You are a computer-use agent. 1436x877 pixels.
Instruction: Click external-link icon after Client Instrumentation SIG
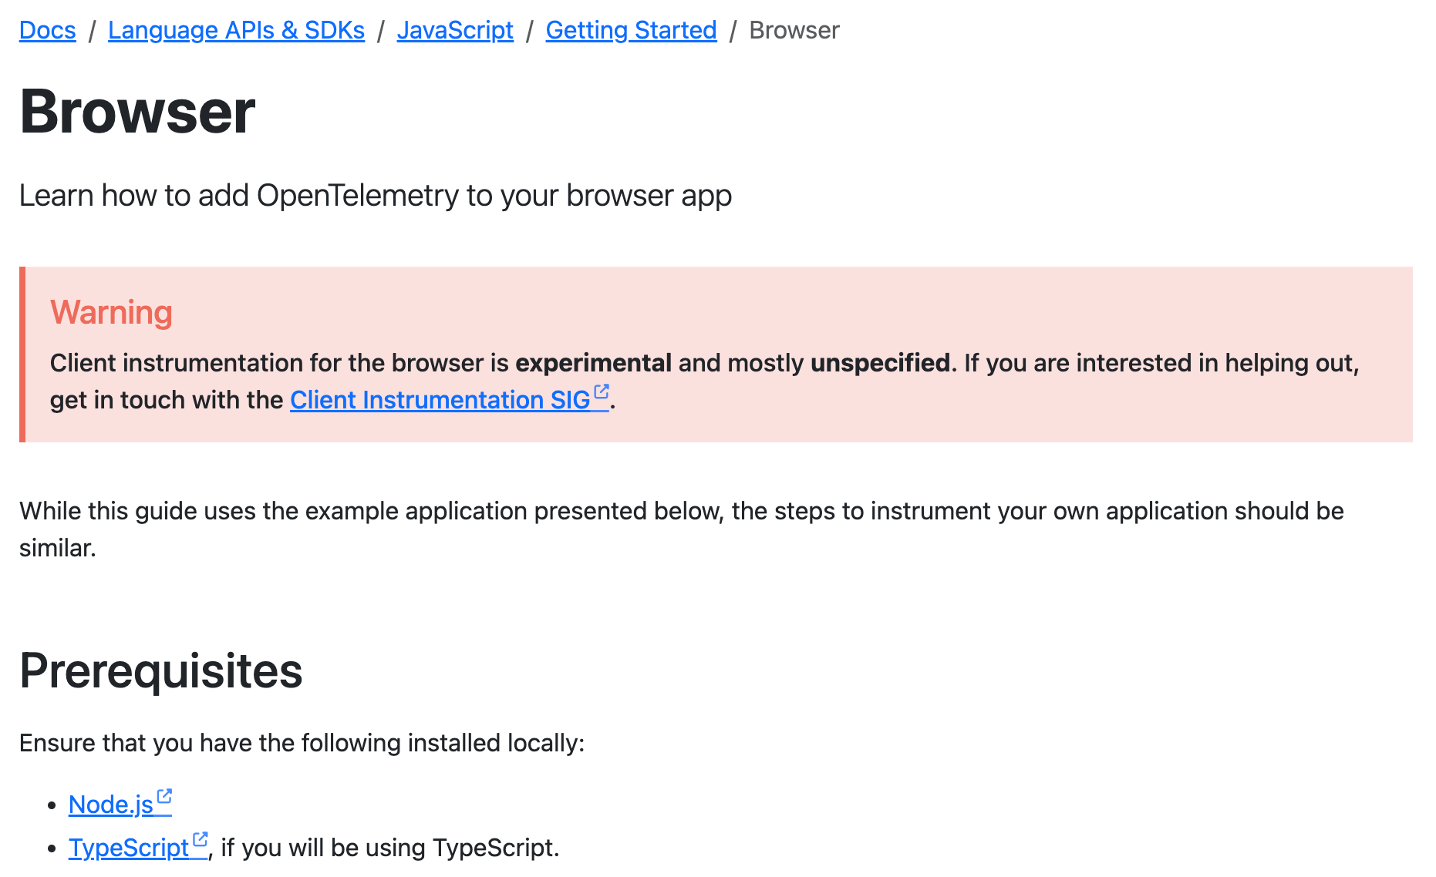pyautogui.click(x=602, y=392)
